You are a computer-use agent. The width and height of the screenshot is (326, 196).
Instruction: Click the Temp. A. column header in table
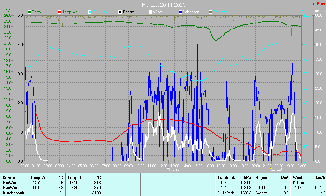pos(38,178)
